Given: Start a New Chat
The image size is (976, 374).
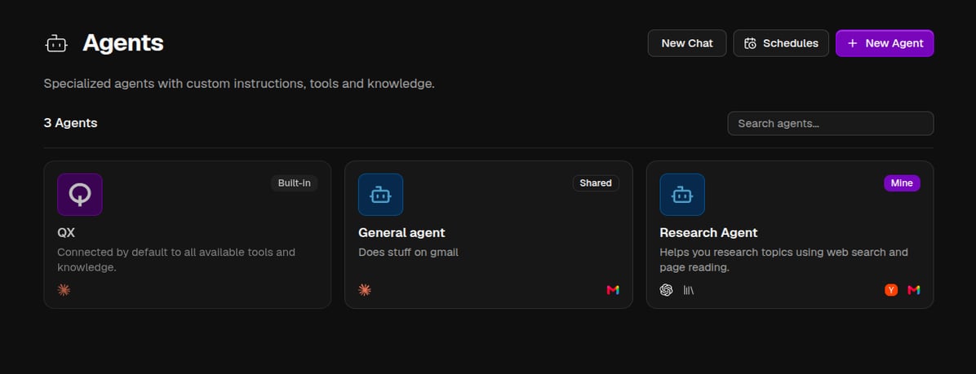Looking at the screenshot, I should 687,43.
